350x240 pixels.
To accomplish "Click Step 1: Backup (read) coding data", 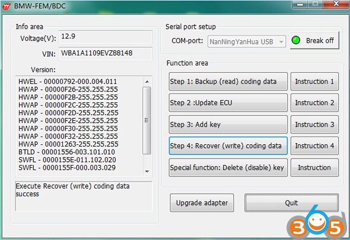I will point(228,82).
